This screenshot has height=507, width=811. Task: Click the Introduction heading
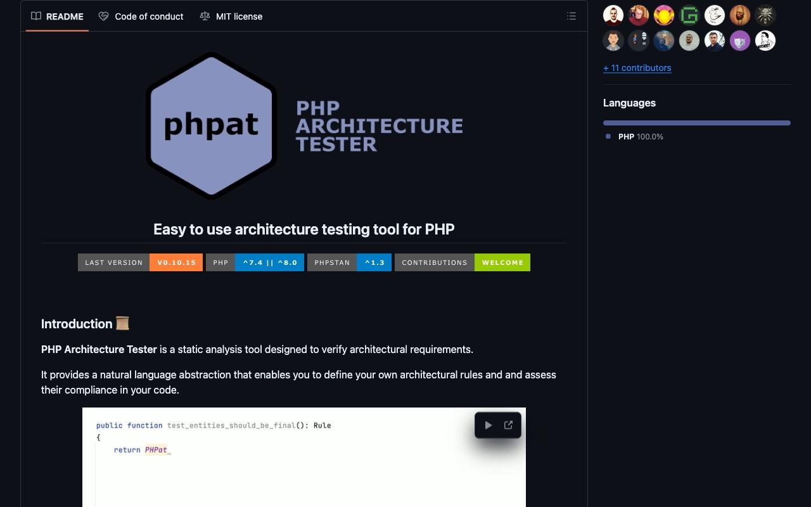pyautogui.click(x=86, y=324)
